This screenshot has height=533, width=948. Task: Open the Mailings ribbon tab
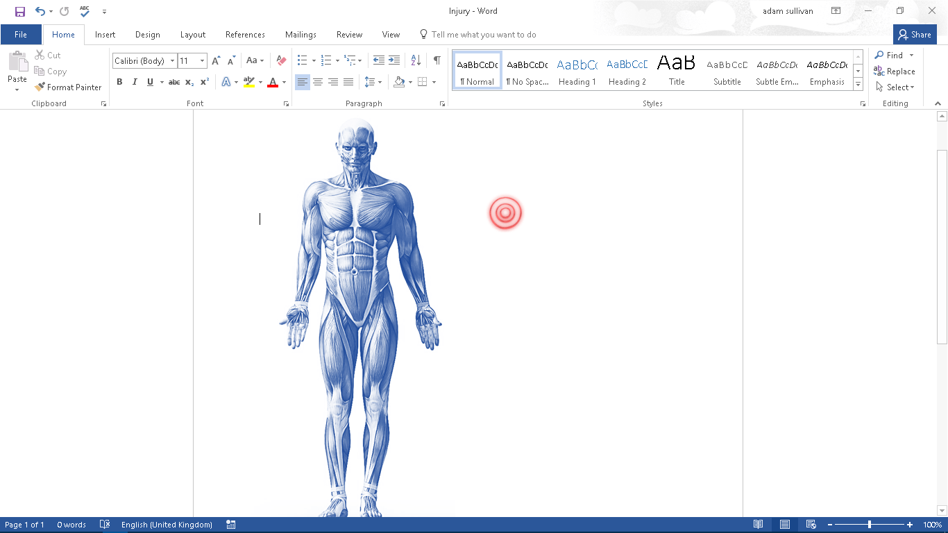click(301, 34)
